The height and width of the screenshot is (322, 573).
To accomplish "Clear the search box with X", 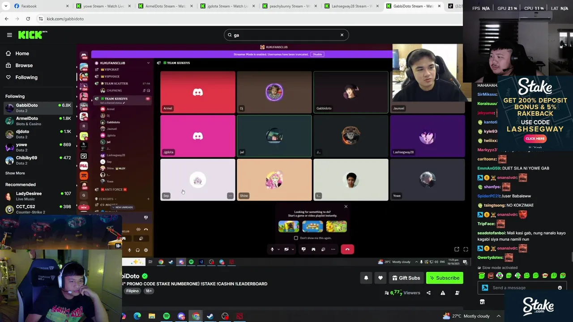I will coord(342,35).
